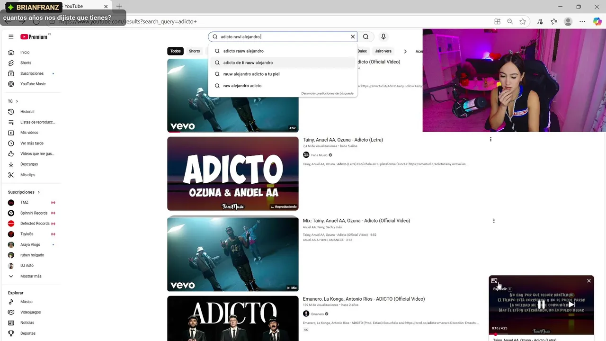Open the hamburger guide menu

tap(11, 37)
